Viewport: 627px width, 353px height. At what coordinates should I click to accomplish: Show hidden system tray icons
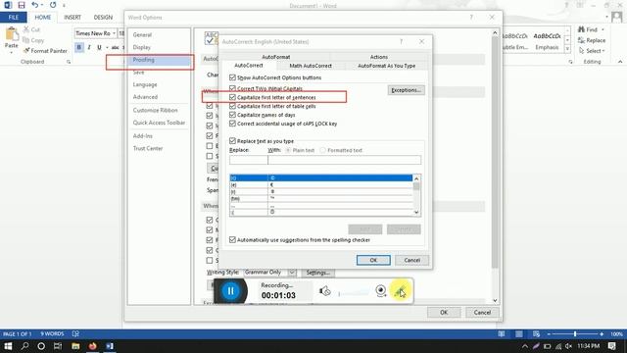pos(525,346)
